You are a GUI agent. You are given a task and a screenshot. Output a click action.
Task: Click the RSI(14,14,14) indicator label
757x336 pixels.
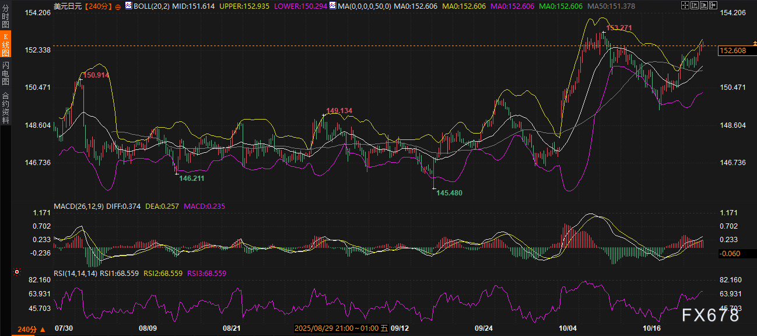tap(75, 273)
